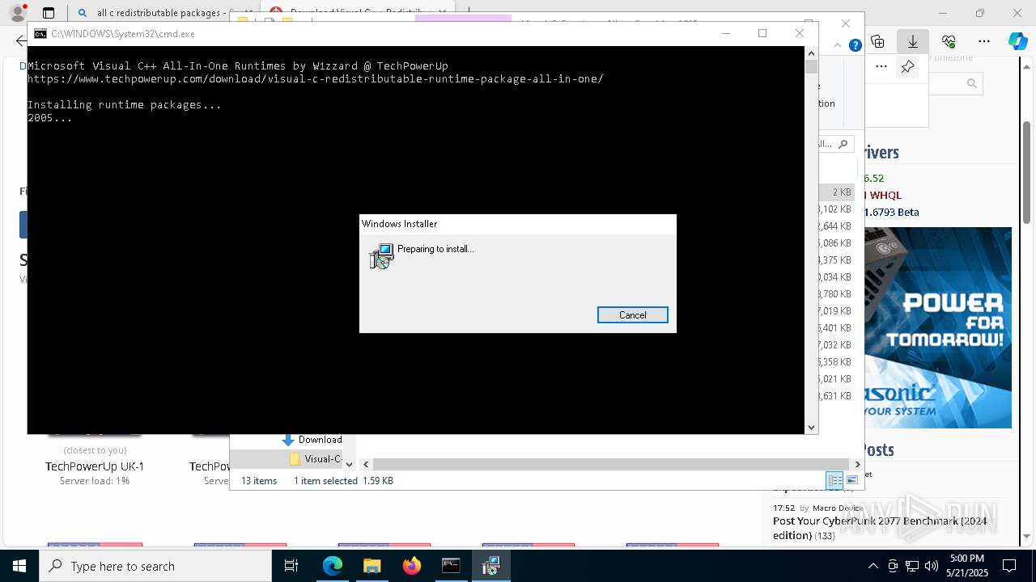The image size is (1036, 582).
Task: Open File Explorer help question icon
Action: click(855, 45)
